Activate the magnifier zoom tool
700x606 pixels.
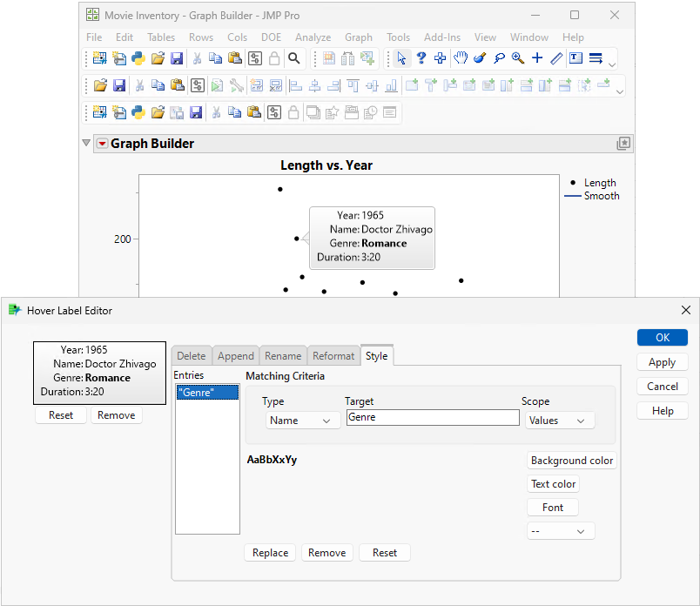pyautogui.click(x=518, y=58)
